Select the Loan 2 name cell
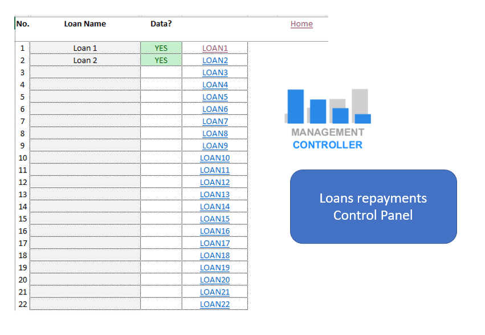 (85, 60)
